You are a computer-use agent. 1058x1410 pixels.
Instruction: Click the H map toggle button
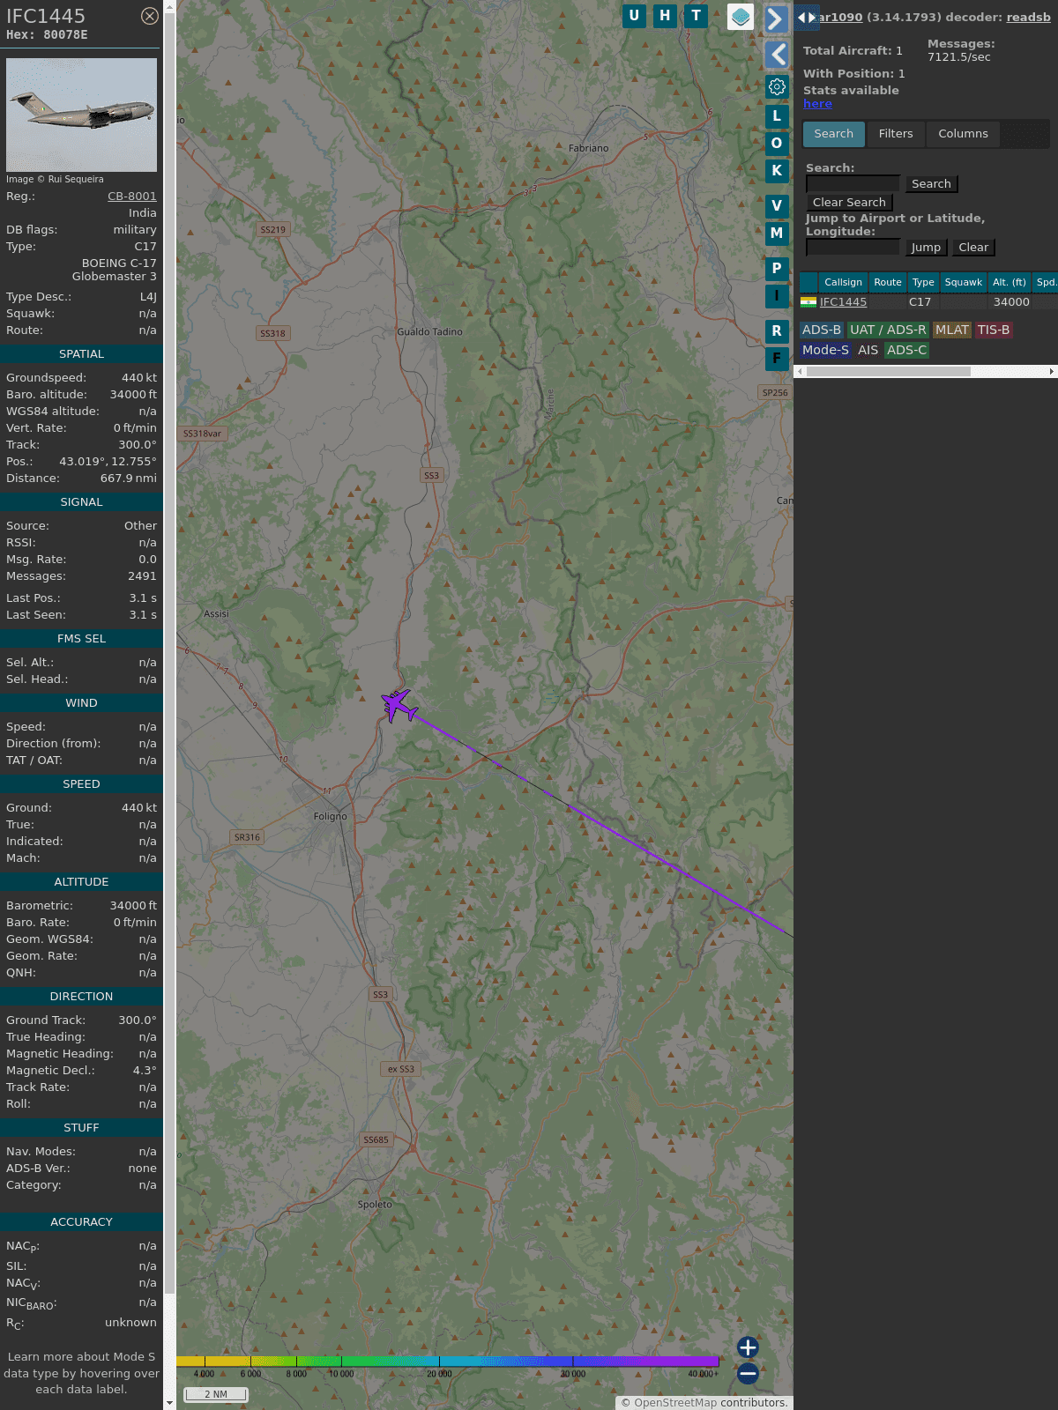(x=665, y=16)
